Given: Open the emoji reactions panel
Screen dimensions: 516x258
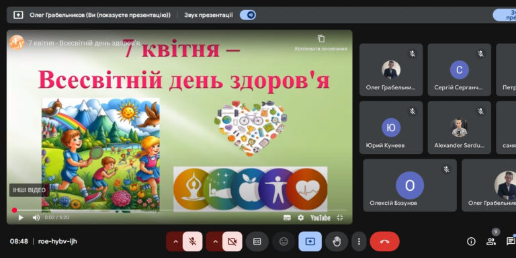Looking at the screenshot, I should coord(284,242).
